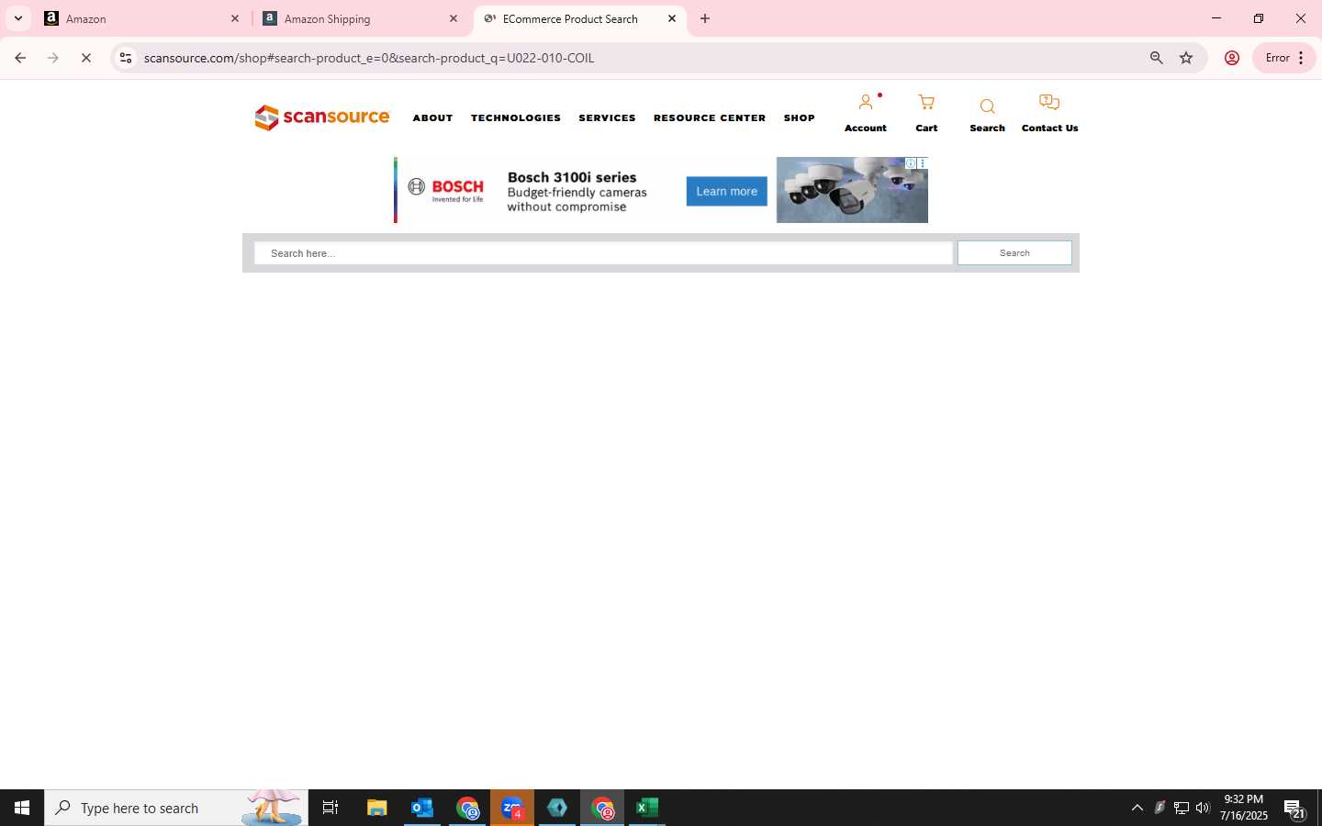
Task: Open the SHOP menu
Action: [800, 117]
